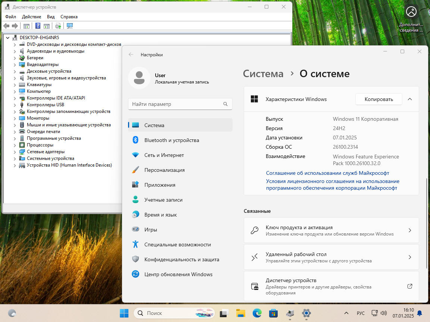Expand the Видеоадаптеры tree node

(x=15, y=64)
